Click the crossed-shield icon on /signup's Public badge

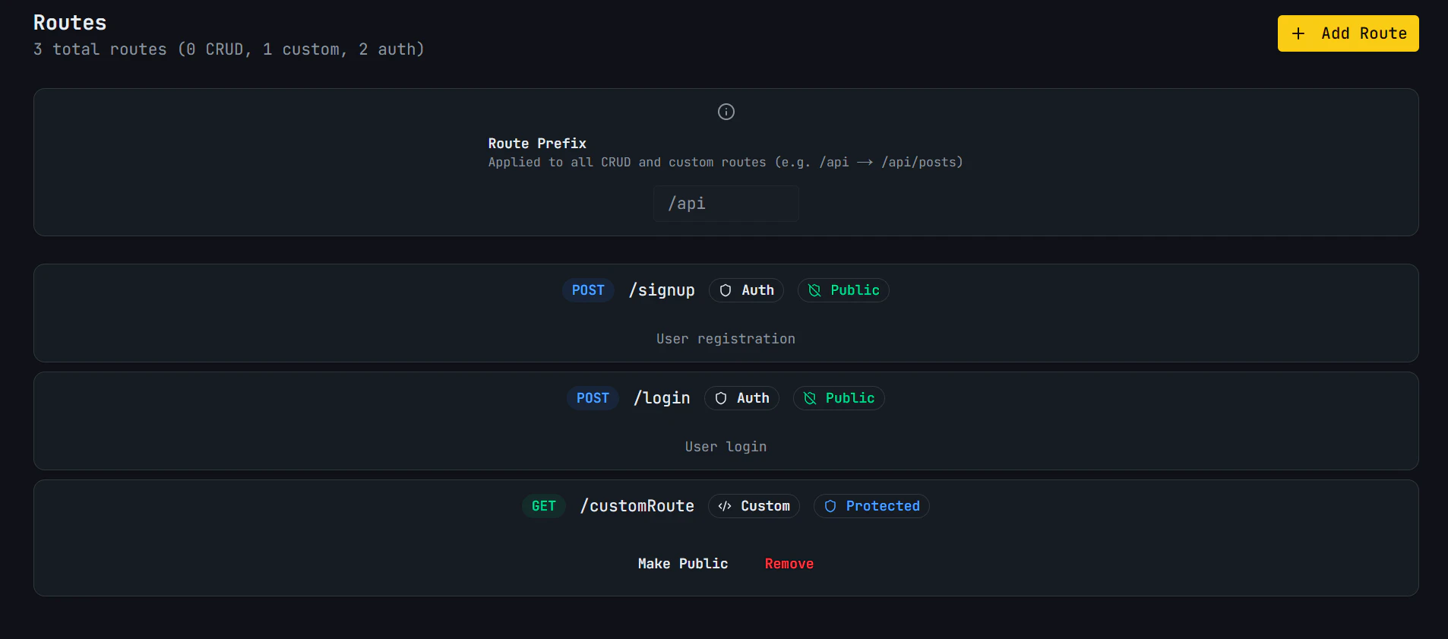coord(814,290)
